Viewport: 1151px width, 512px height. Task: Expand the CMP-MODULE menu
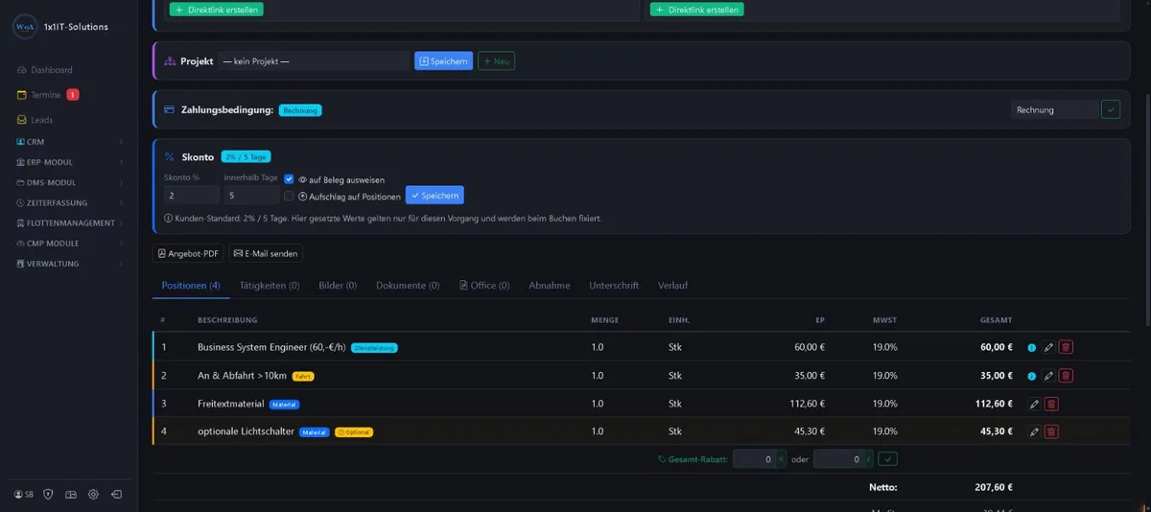tap(69, 243)
